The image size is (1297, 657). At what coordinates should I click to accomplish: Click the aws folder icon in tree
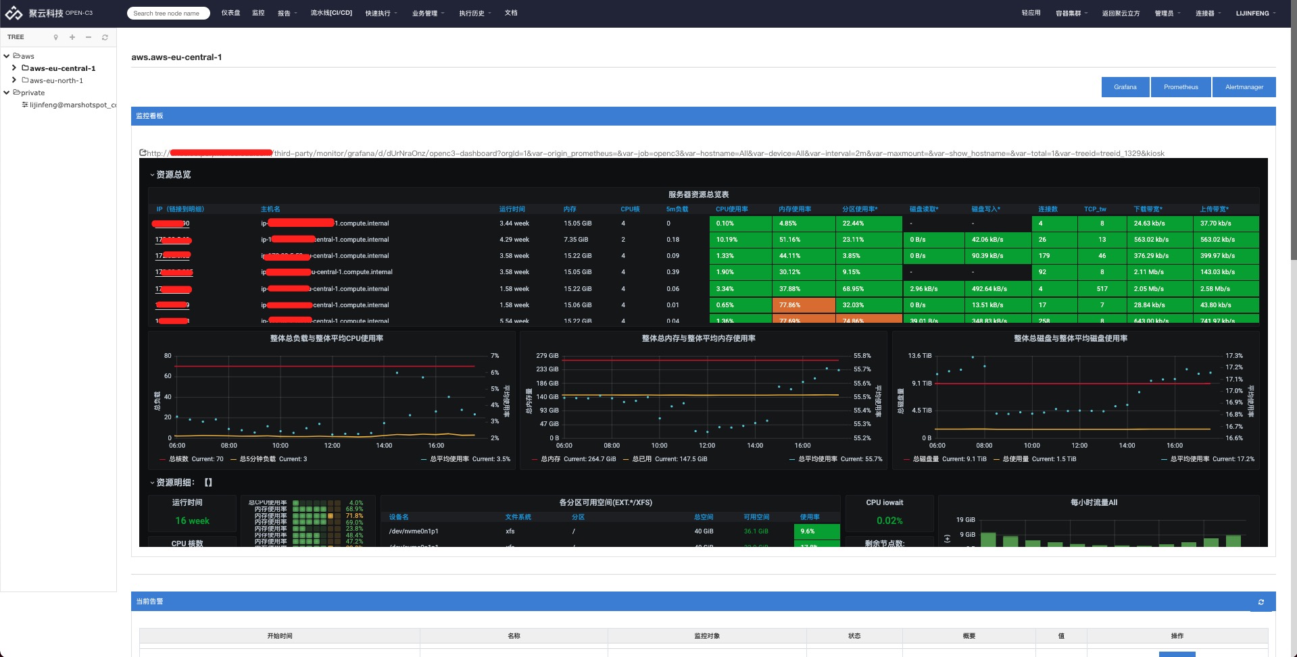(16, 55)
